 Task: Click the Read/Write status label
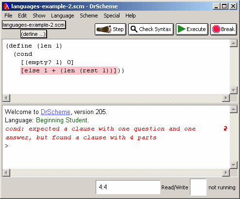click(175, 187)
